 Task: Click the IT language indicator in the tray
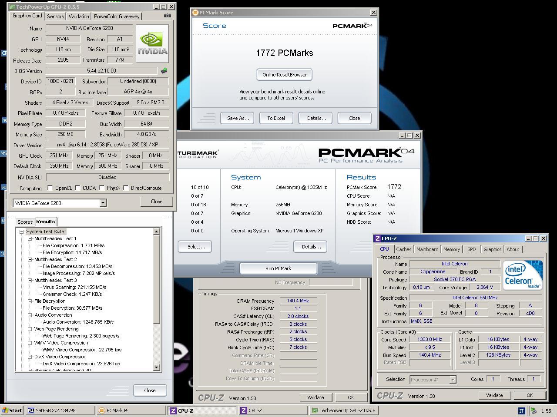point(521,410)
